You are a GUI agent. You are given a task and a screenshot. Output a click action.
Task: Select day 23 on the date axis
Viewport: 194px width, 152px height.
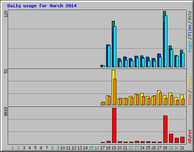tap(136, 148)
